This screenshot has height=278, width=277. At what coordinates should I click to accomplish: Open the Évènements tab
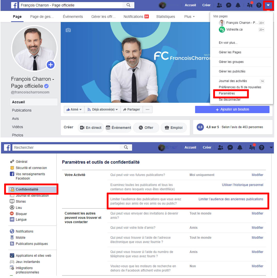pos(73,17)
